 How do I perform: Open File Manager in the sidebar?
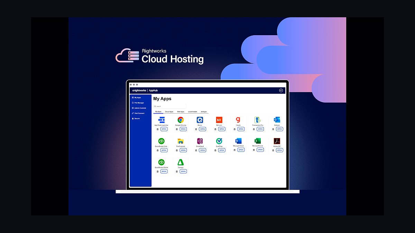(x=138, y=103)
